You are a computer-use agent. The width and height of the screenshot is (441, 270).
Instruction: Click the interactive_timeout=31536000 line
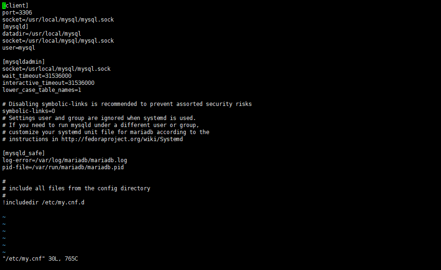point(48,83)
